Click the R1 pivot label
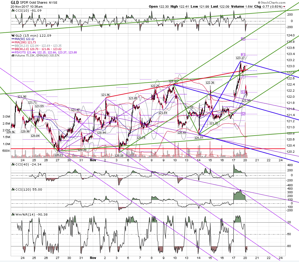The width and height of the screenshot is (299, 262). 243,55
